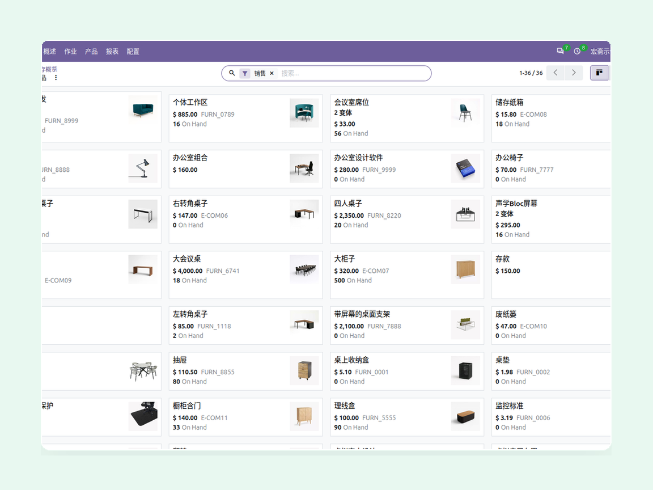Click the FURN_0006 reference code
The image size is (653, 490).
click(533, 418)
